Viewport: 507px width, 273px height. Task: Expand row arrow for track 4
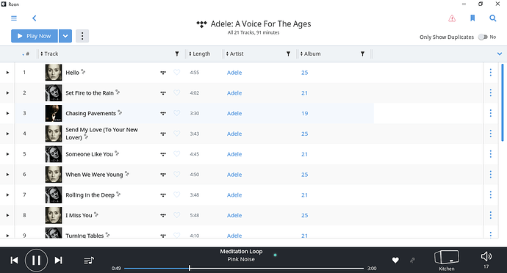pyautogui.click(x=7, y=134)
